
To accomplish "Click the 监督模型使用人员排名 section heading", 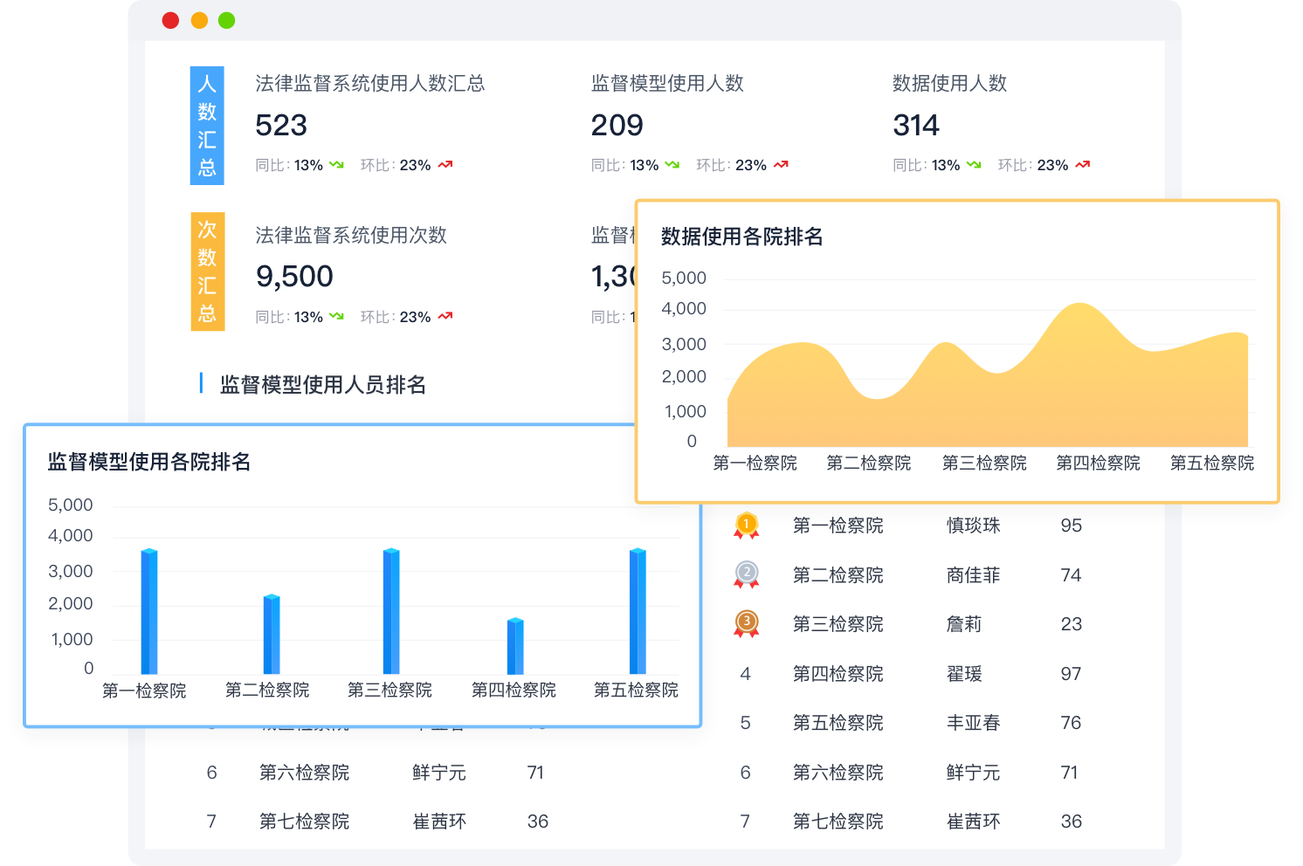I will tap(322, 385).
